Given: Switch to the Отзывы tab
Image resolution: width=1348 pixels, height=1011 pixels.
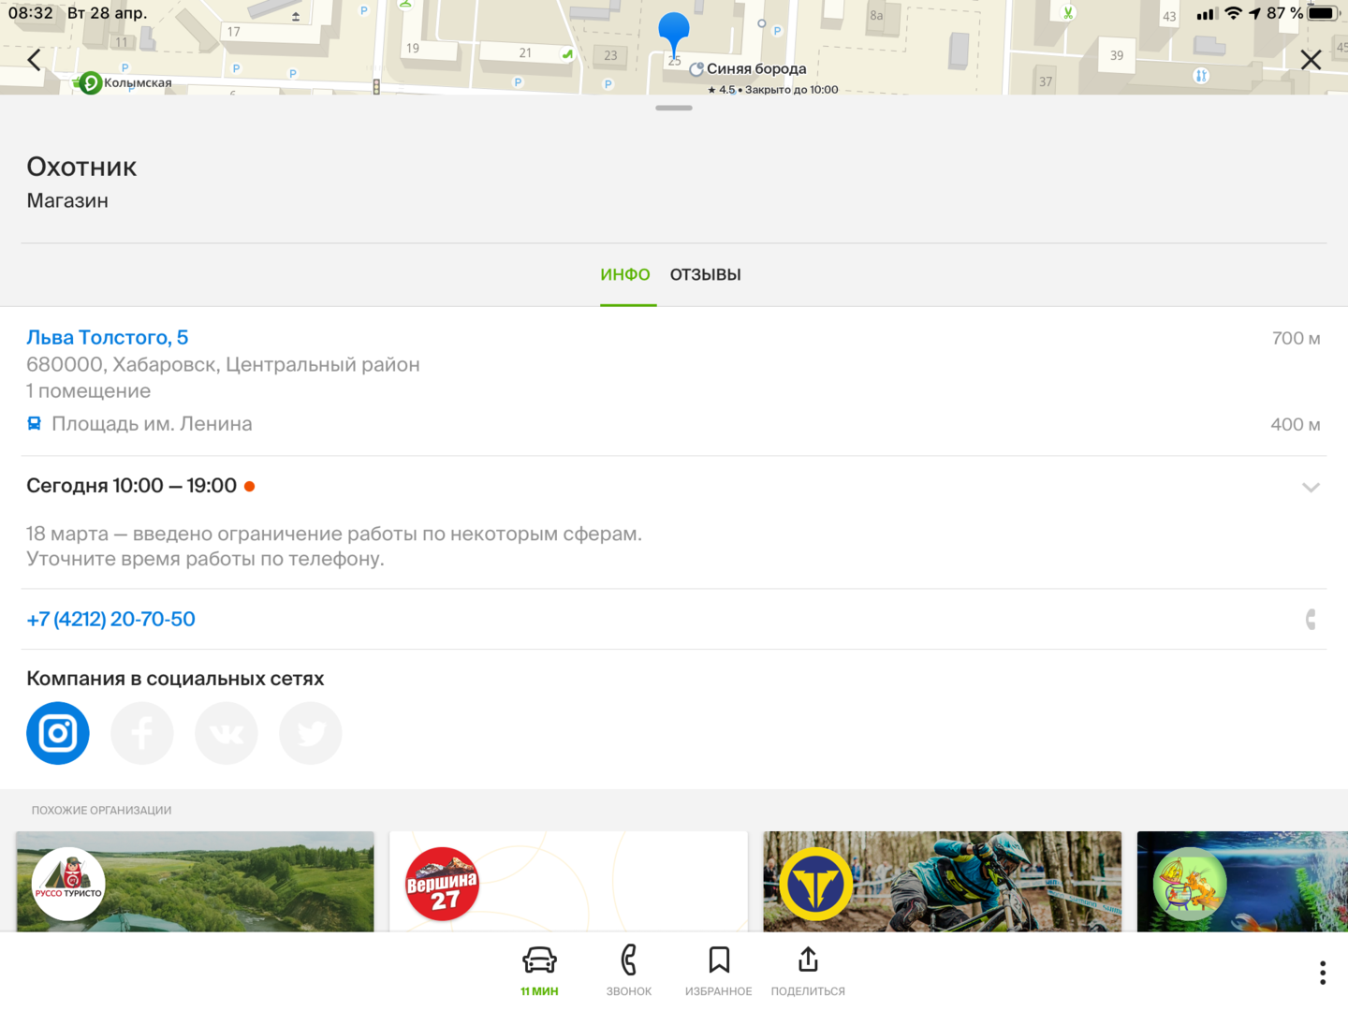Looking at the screenshot, I should [705, 275].
